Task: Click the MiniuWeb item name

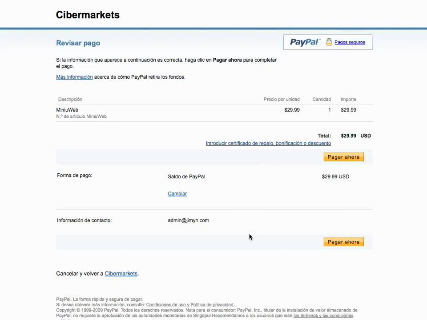Action: tap(67, 110)
